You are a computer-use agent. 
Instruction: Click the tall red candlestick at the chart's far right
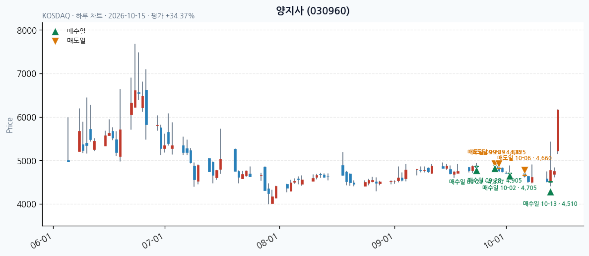[558, 130]
